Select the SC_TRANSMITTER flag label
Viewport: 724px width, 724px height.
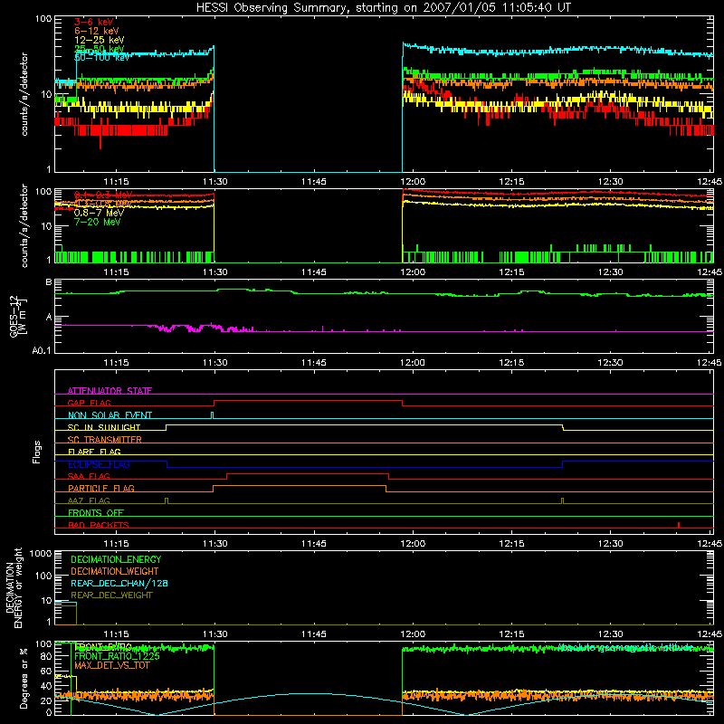pos(104,440)
